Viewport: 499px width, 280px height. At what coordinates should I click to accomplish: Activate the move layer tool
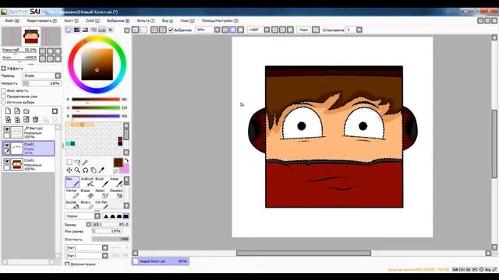click(x=69, y=170)
